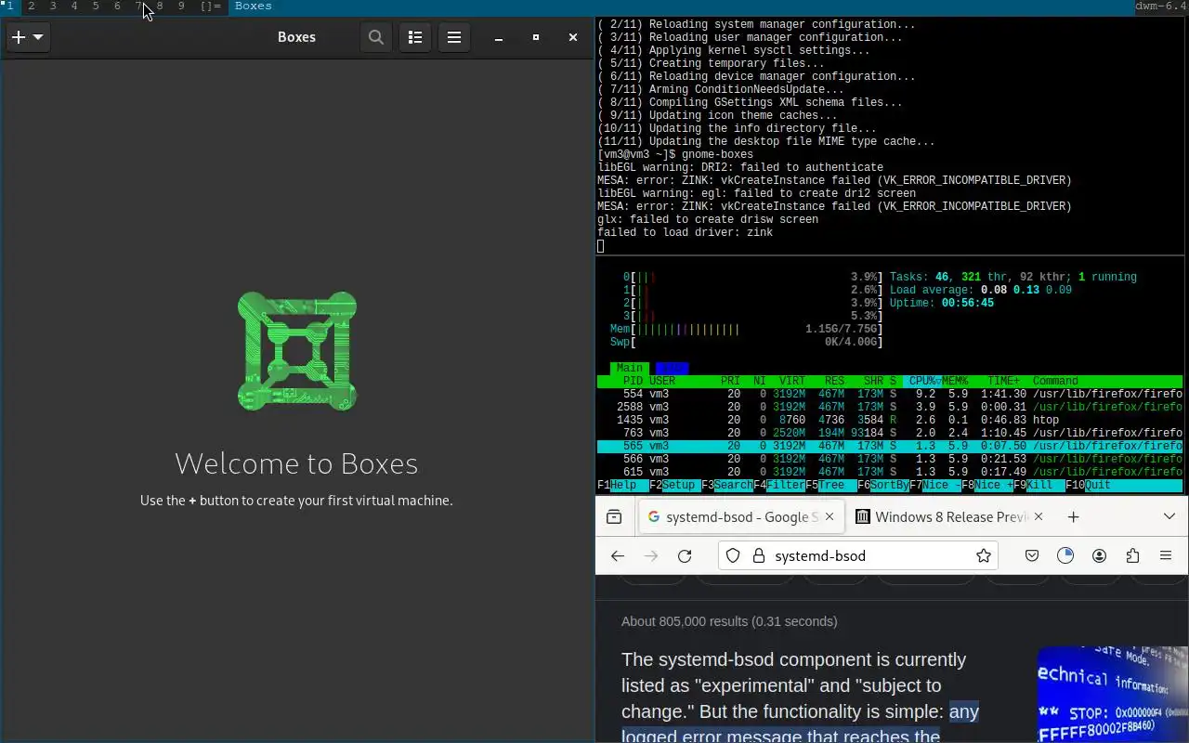Click CPU 0 usage meter in htop
Viewport: 1189px width, 743px height.
click(x=752, y=277)
